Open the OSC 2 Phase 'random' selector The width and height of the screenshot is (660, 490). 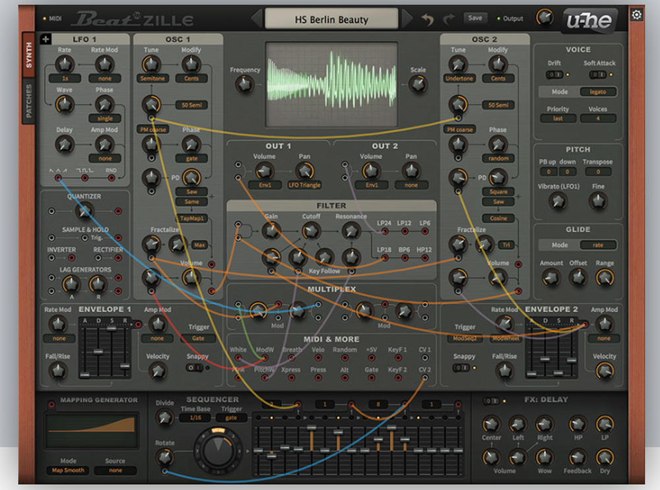pyautogui.click(x=498, y=158)
